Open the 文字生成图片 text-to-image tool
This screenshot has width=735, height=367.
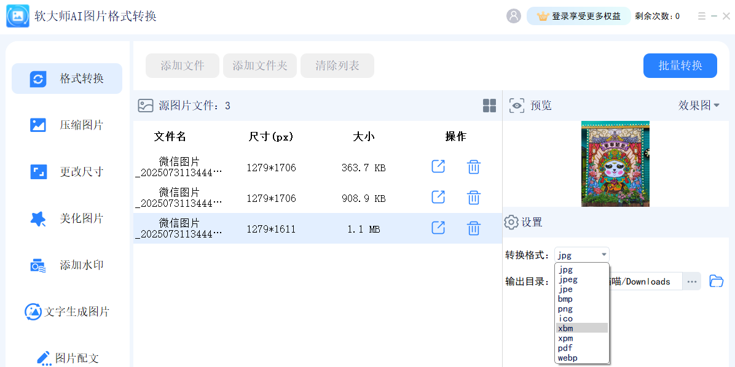click(66, 311)
